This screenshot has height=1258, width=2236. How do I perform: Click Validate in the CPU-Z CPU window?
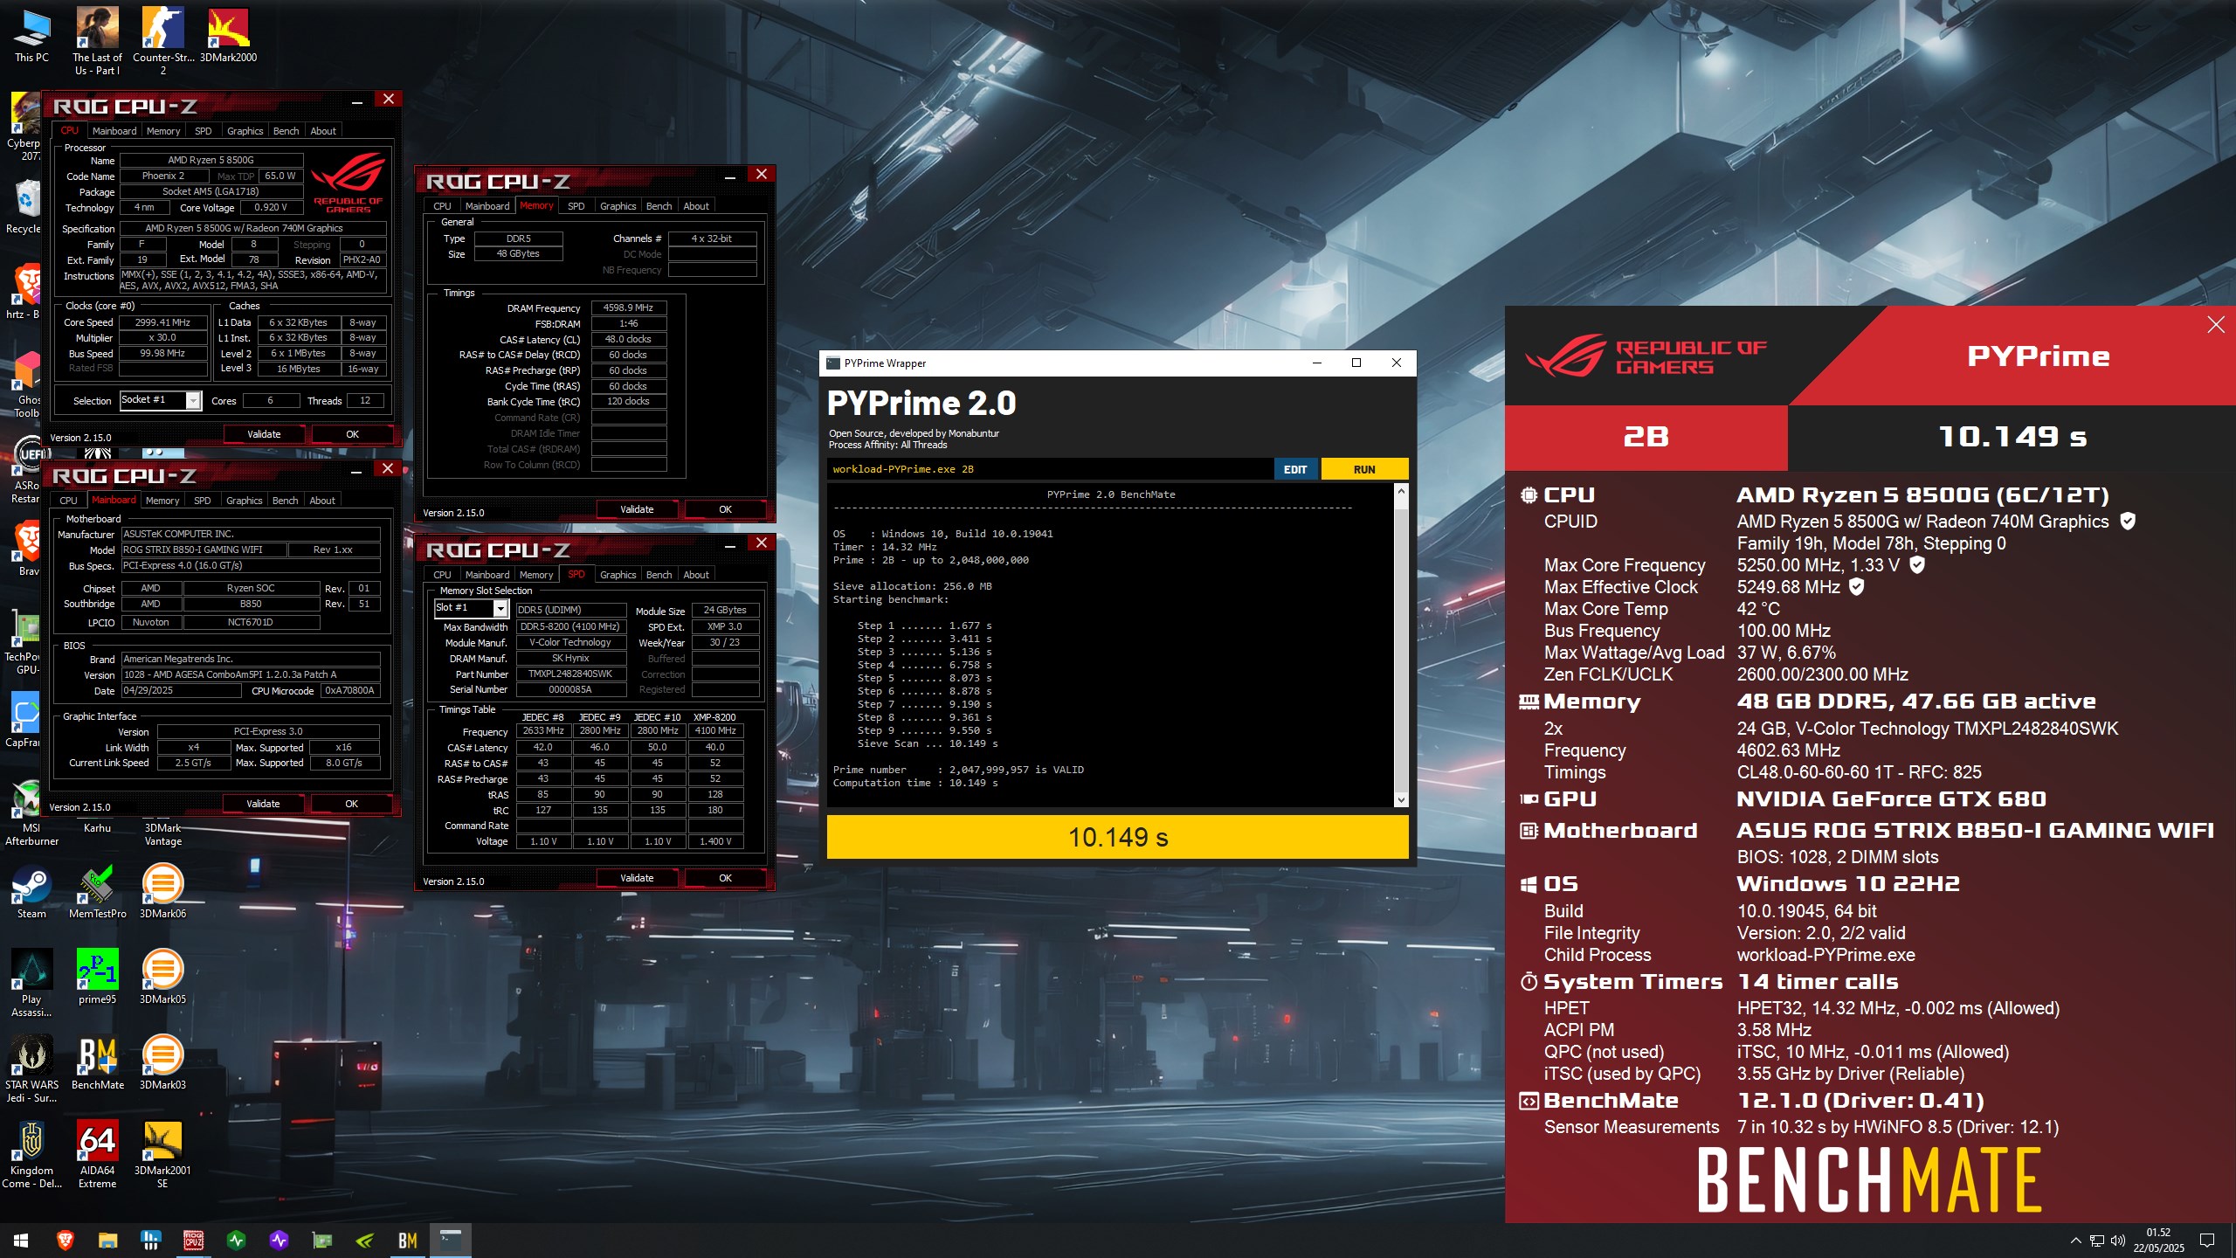[264, 434]
